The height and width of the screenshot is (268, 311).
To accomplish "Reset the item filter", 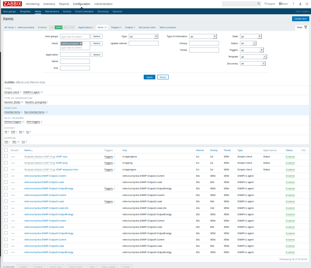I will 163,77.
